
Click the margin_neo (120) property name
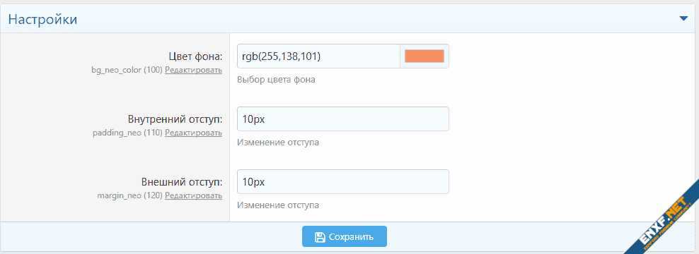[x=129, y=195]
